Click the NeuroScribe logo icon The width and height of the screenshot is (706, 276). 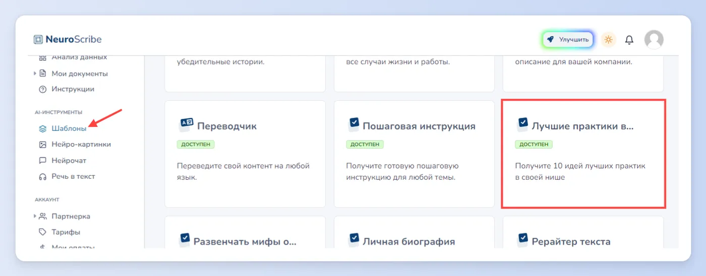point(38,39)
